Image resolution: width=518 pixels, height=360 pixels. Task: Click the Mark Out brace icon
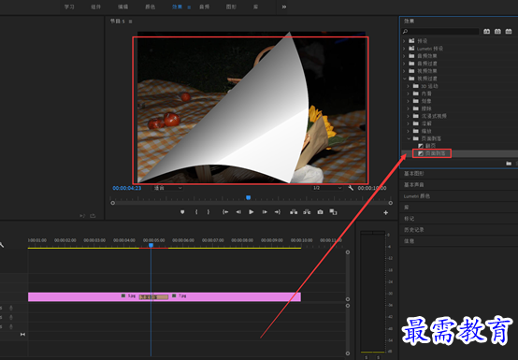(209, 212)
